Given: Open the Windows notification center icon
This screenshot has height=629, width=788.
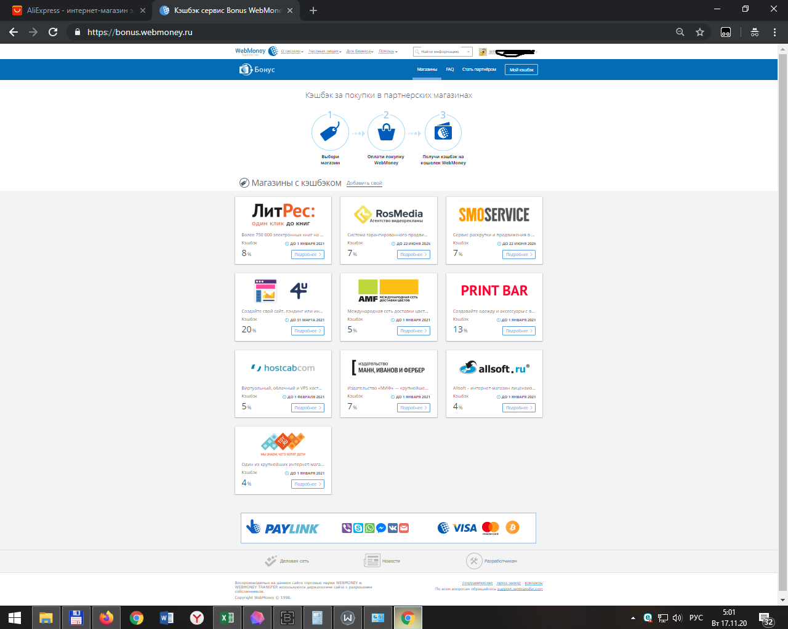Looking at the screenshot, I should point(766,618).
